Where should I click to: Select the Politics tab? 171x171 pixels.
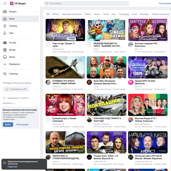tap(88, 14)
